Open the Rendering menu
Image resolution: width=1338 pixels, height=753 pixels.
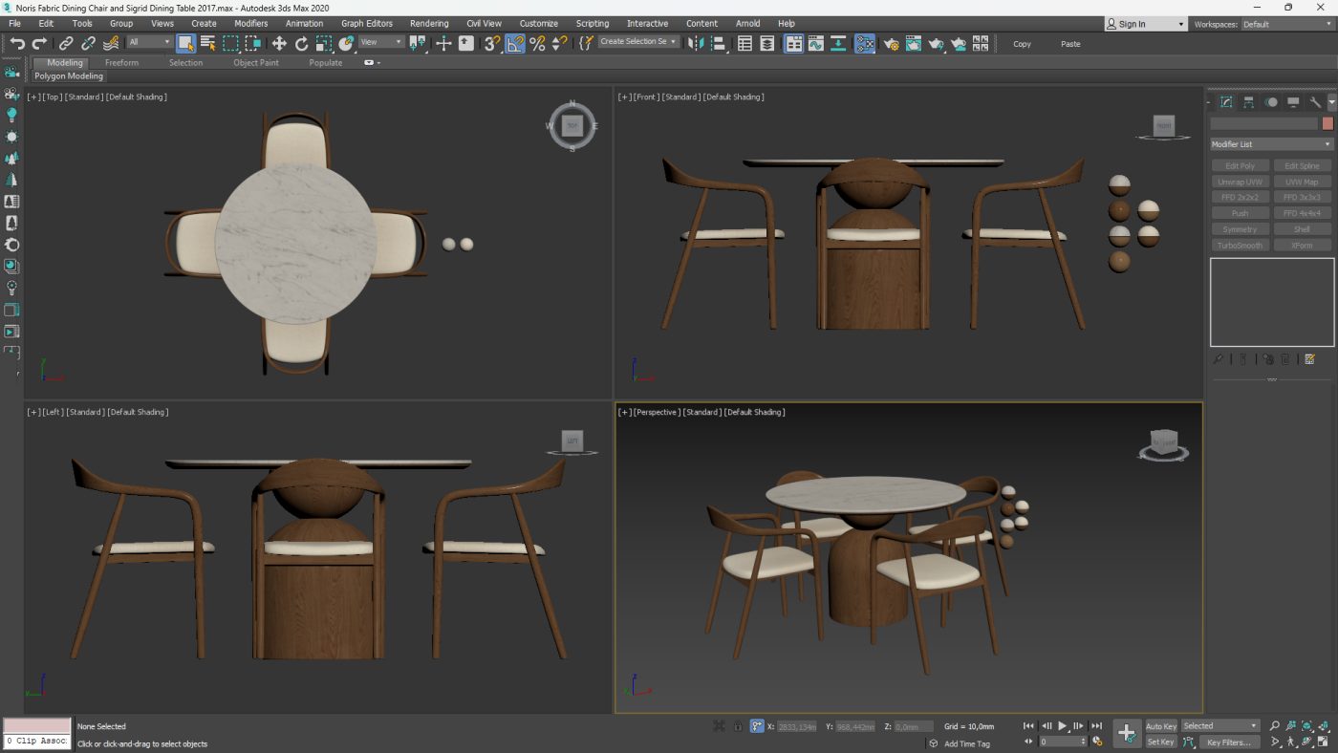click(x=429, y=24)
